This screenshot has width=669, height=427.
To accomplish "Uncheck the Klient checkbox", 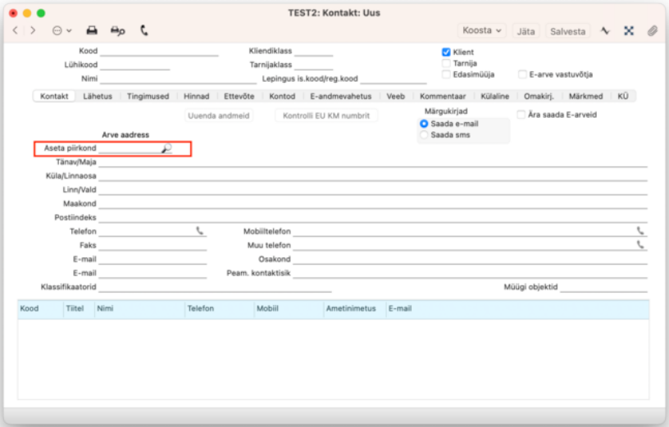I will click(x=446, y=52).
